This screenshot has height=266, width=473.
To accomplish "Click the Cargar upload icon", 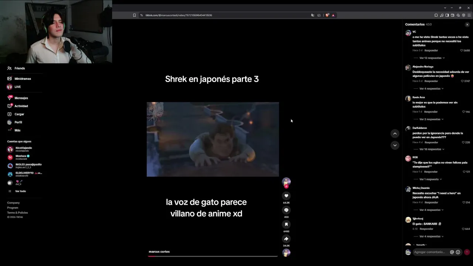I will point(10,114).
